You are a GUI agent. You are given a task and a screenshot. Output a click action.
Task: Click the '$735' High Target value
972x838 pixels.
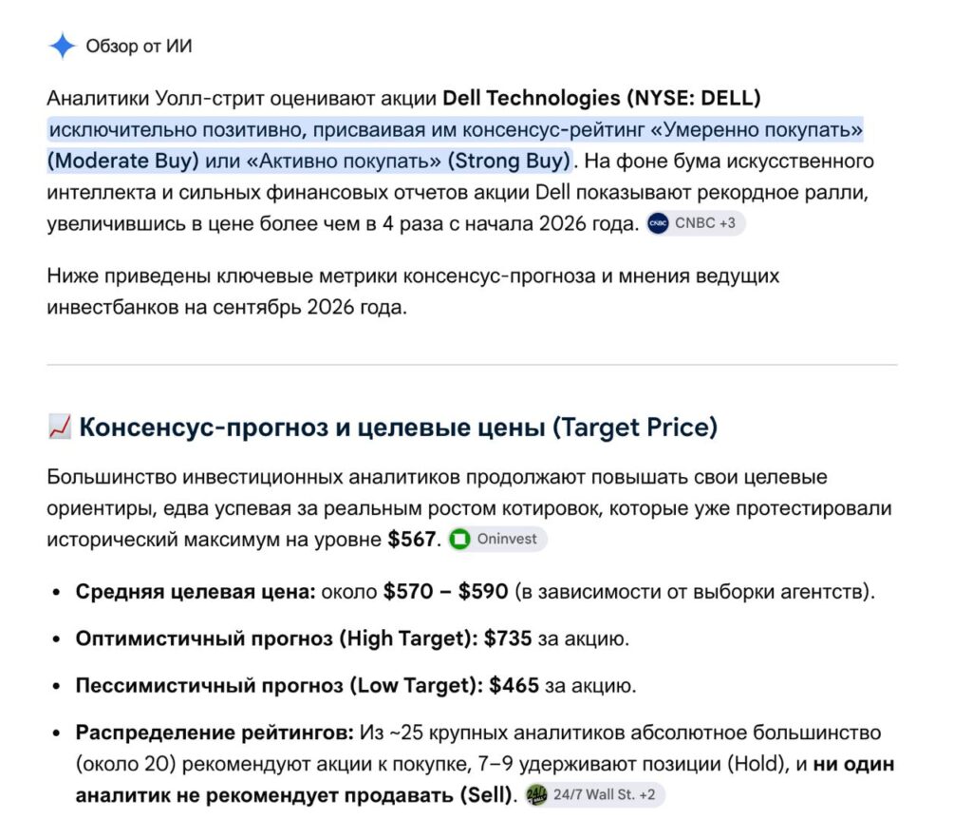(x=508, y=638)
